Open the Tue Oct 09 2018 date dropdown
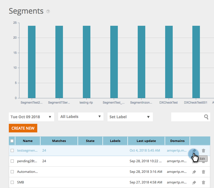 pyautogui.click(x=31, y=117)
